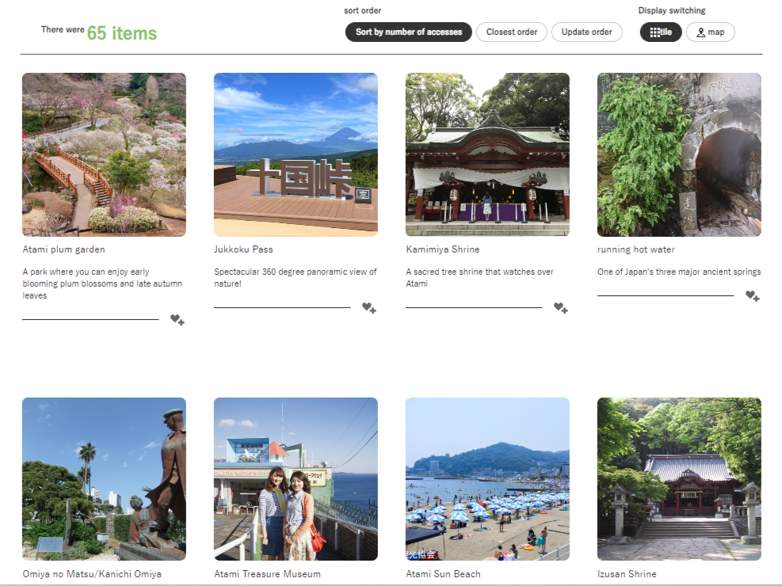Open running hot water title link

coord(635,249)
